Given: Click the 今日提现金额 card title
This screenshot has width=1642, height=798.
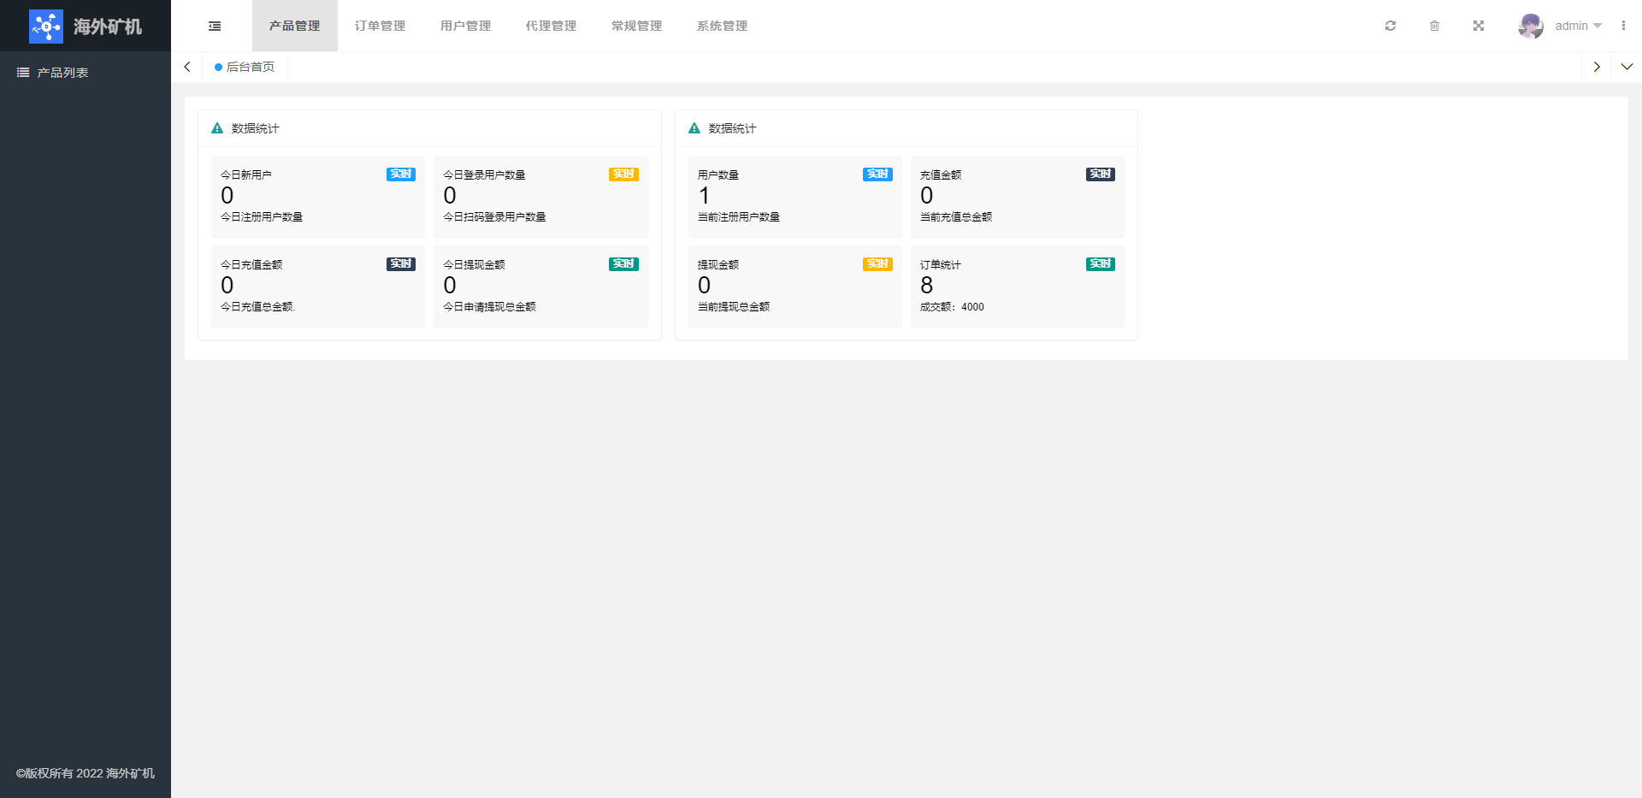Looking at the screenshot, I should [474, 264].
